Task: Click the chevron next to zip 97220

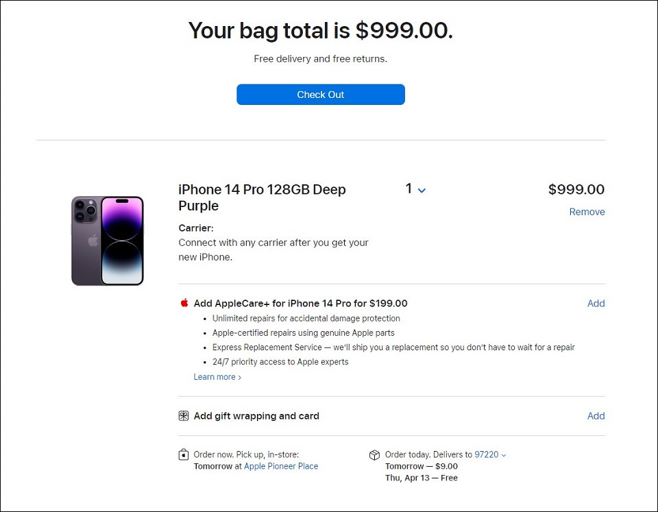Action: [x=504, y=455]
